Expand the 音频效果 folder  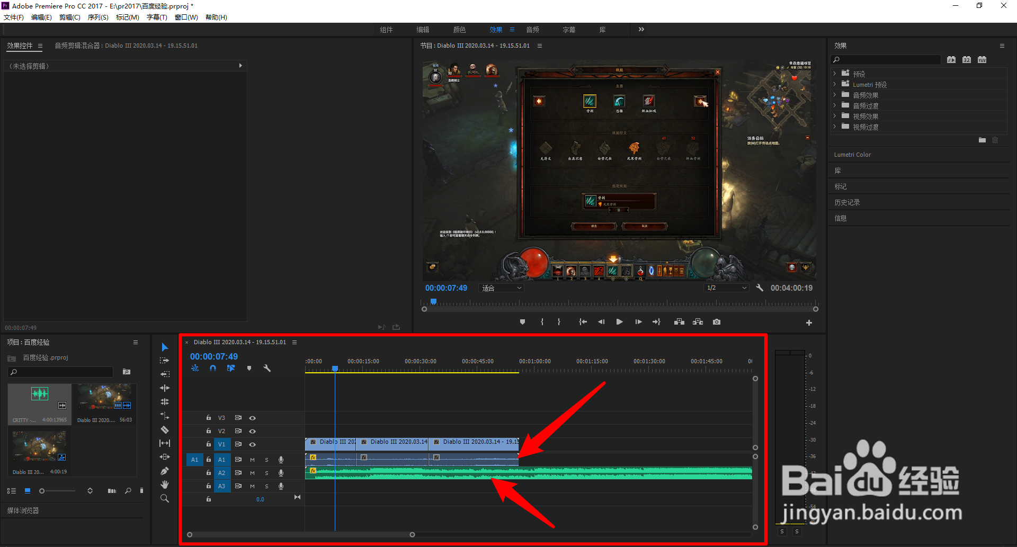point(835,95)
